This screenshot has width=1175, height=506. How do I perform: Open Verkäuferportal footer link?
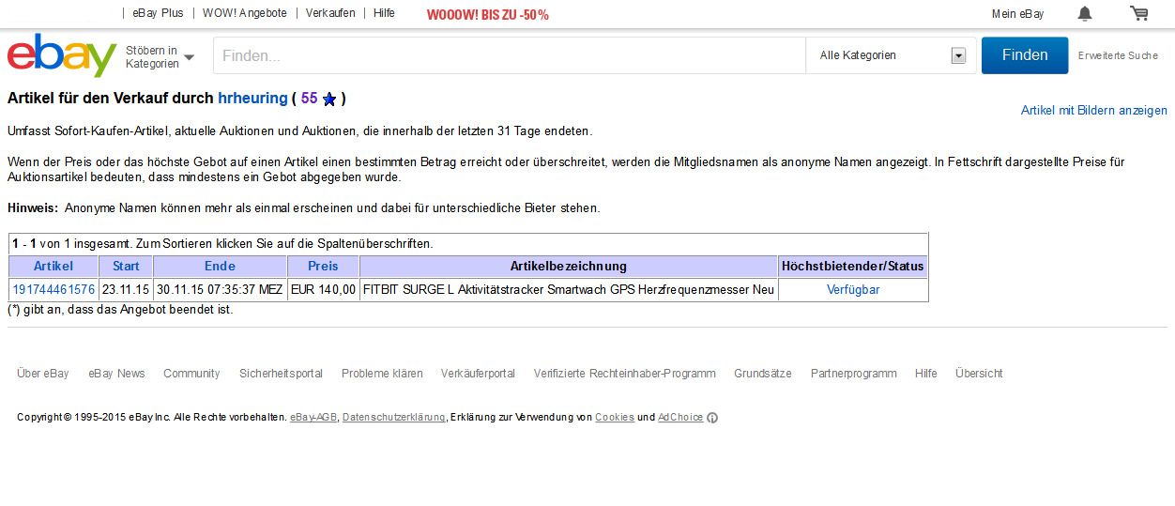pyautogui.click(x=478, y=374)
